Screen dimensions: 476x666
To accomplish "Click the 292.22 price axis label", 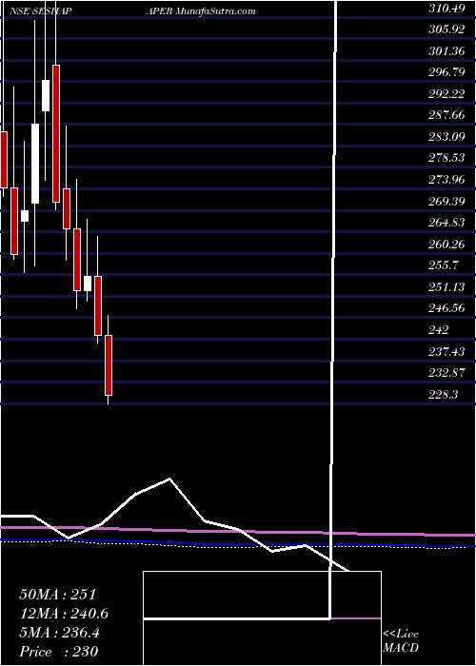I will point(446,94).
